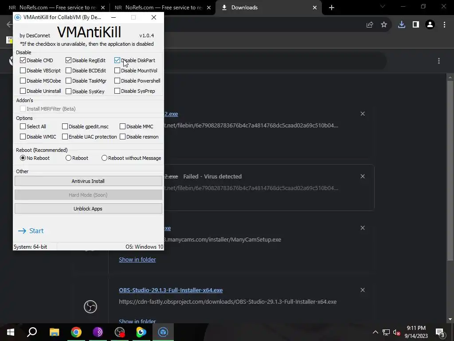Open network status tray icon
The width and height of the screenshot is (454, 341).
coord(386,332)
